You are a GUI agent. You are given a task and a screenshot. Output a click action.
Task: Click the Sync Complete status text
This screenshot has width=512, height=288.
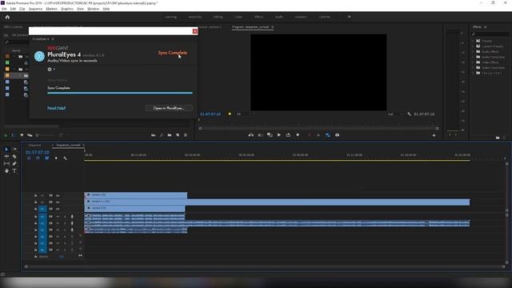(x=173, y=53)
